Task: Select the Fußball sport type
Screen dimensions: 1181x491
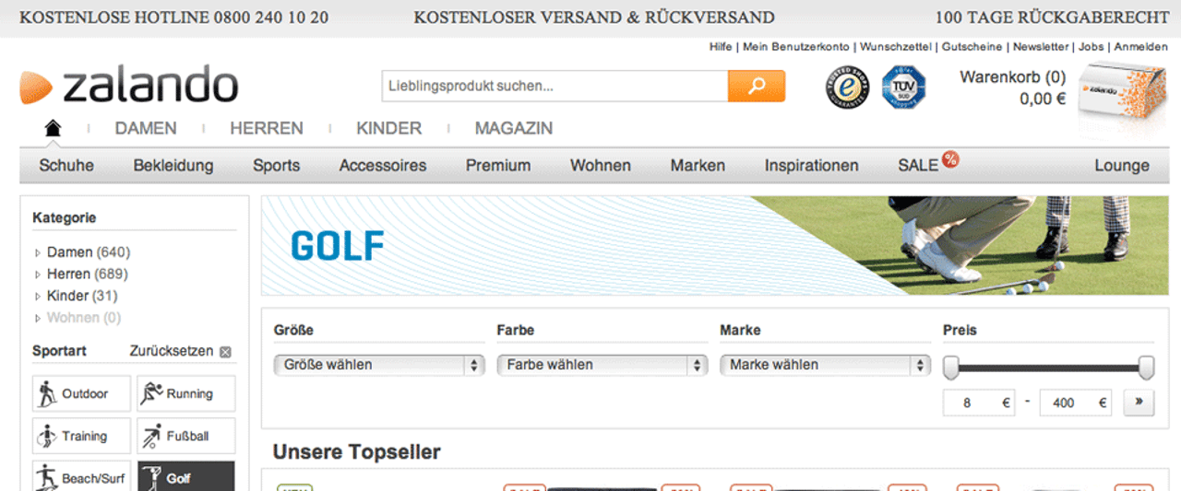Action: coord(185,436)
